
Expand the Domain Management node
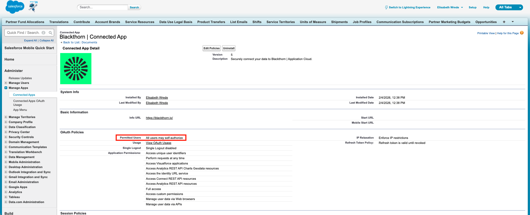point(6,142)
